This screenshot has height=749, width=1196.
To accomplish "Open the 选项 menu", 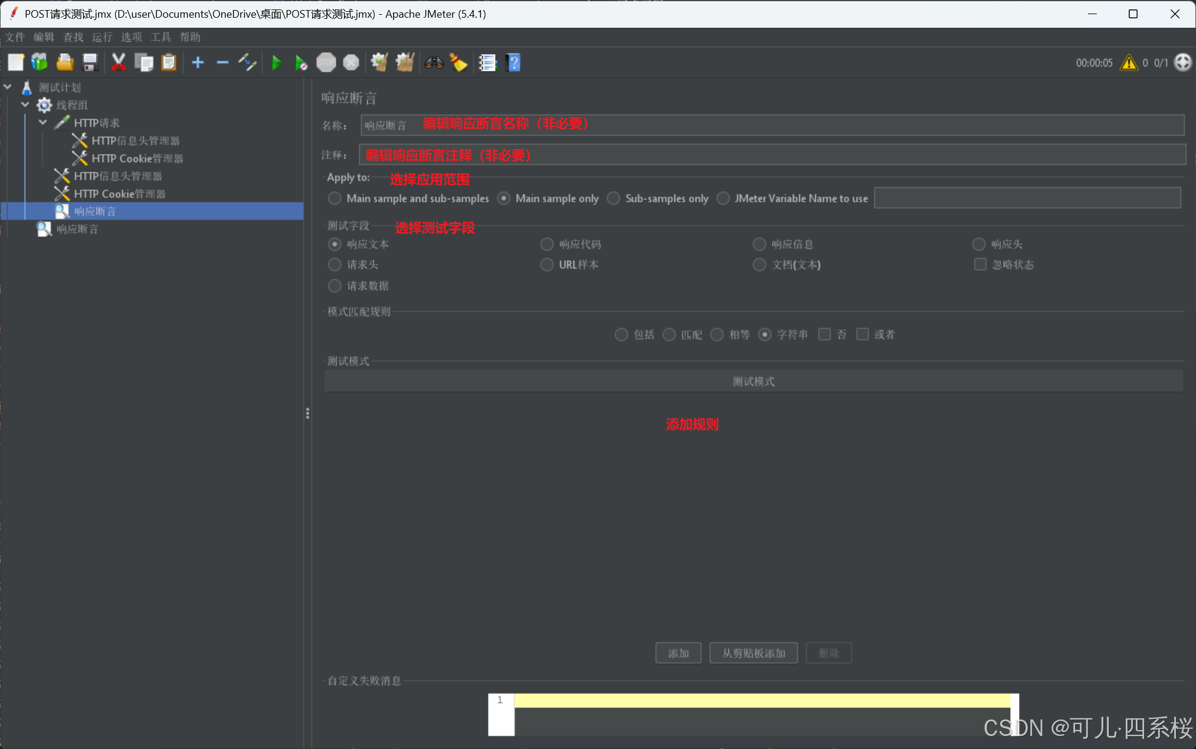I will tap(131, 37).
